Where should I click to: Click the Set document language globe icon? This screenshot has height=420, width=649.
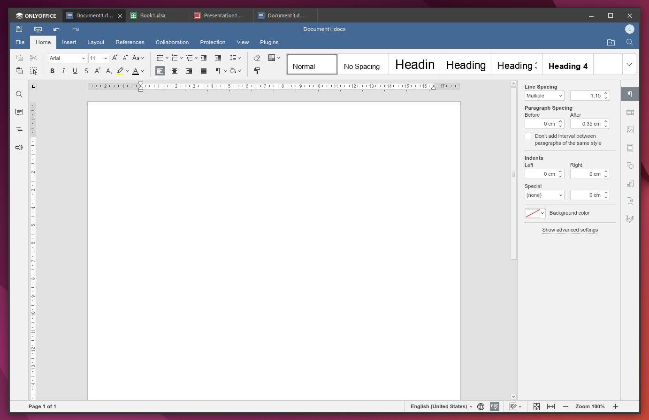tap(481, 406)
